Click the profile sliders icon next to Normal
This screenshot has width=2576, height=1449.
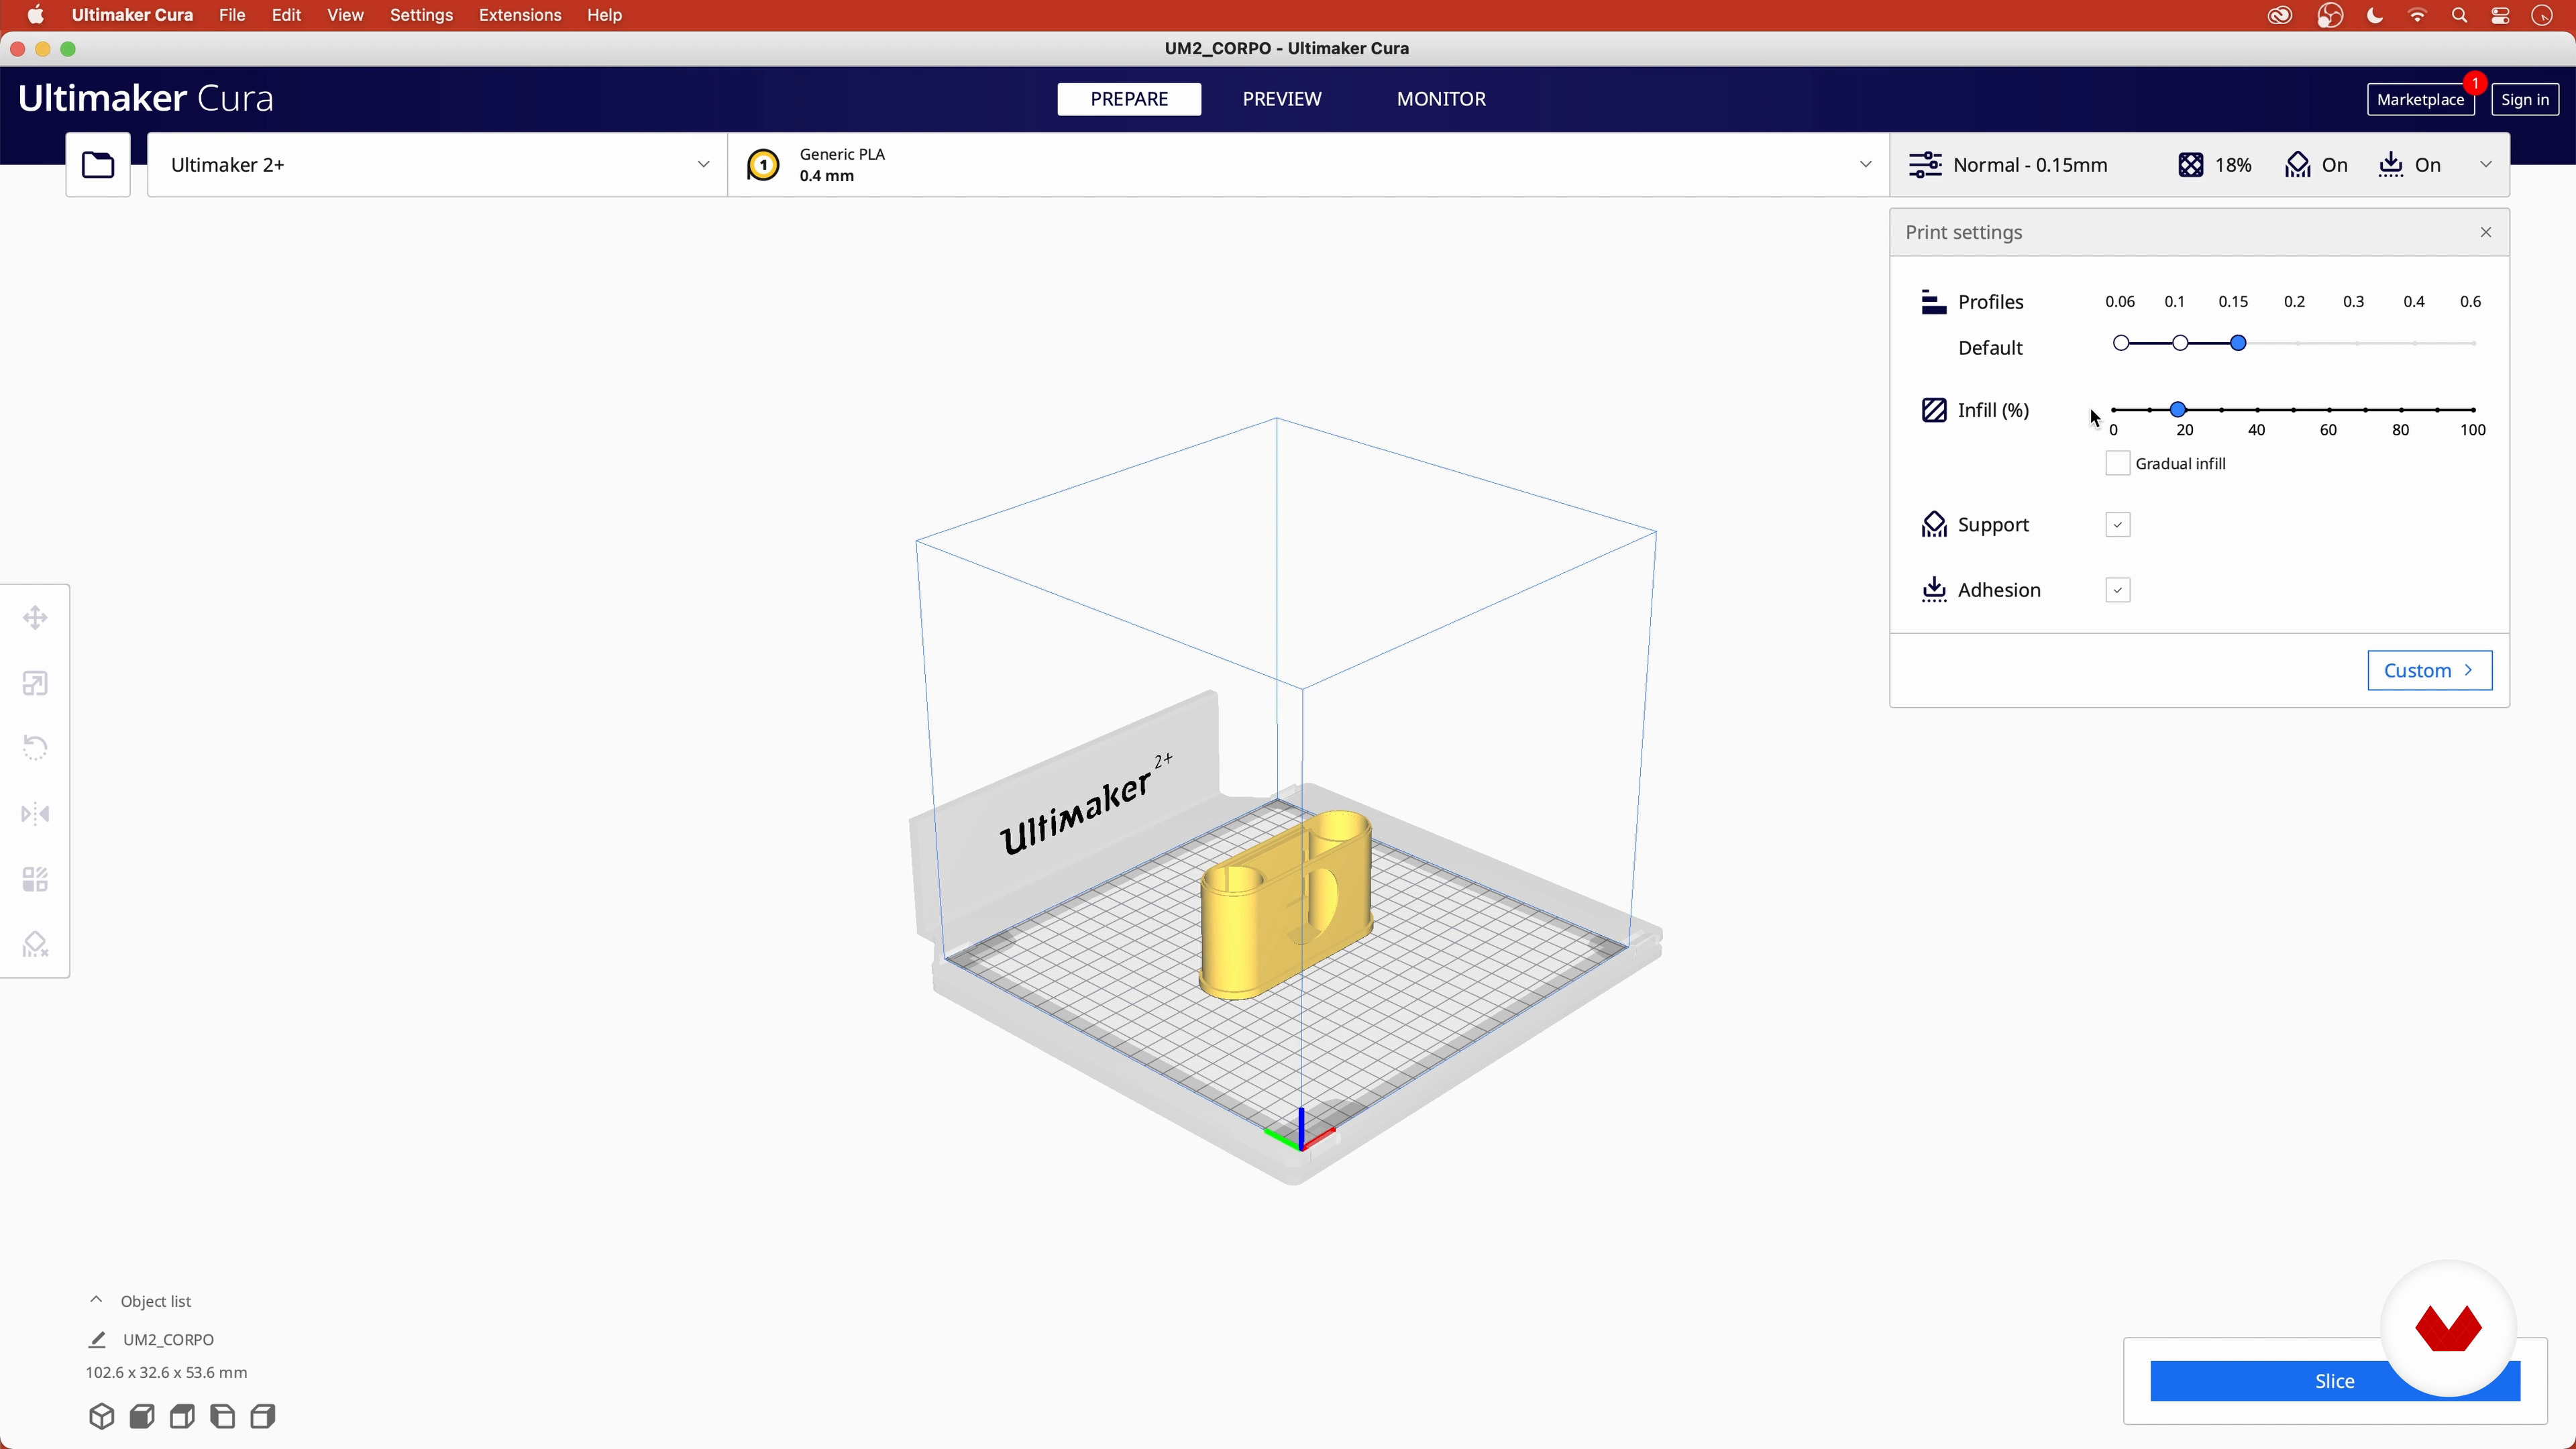point(1925,165)
